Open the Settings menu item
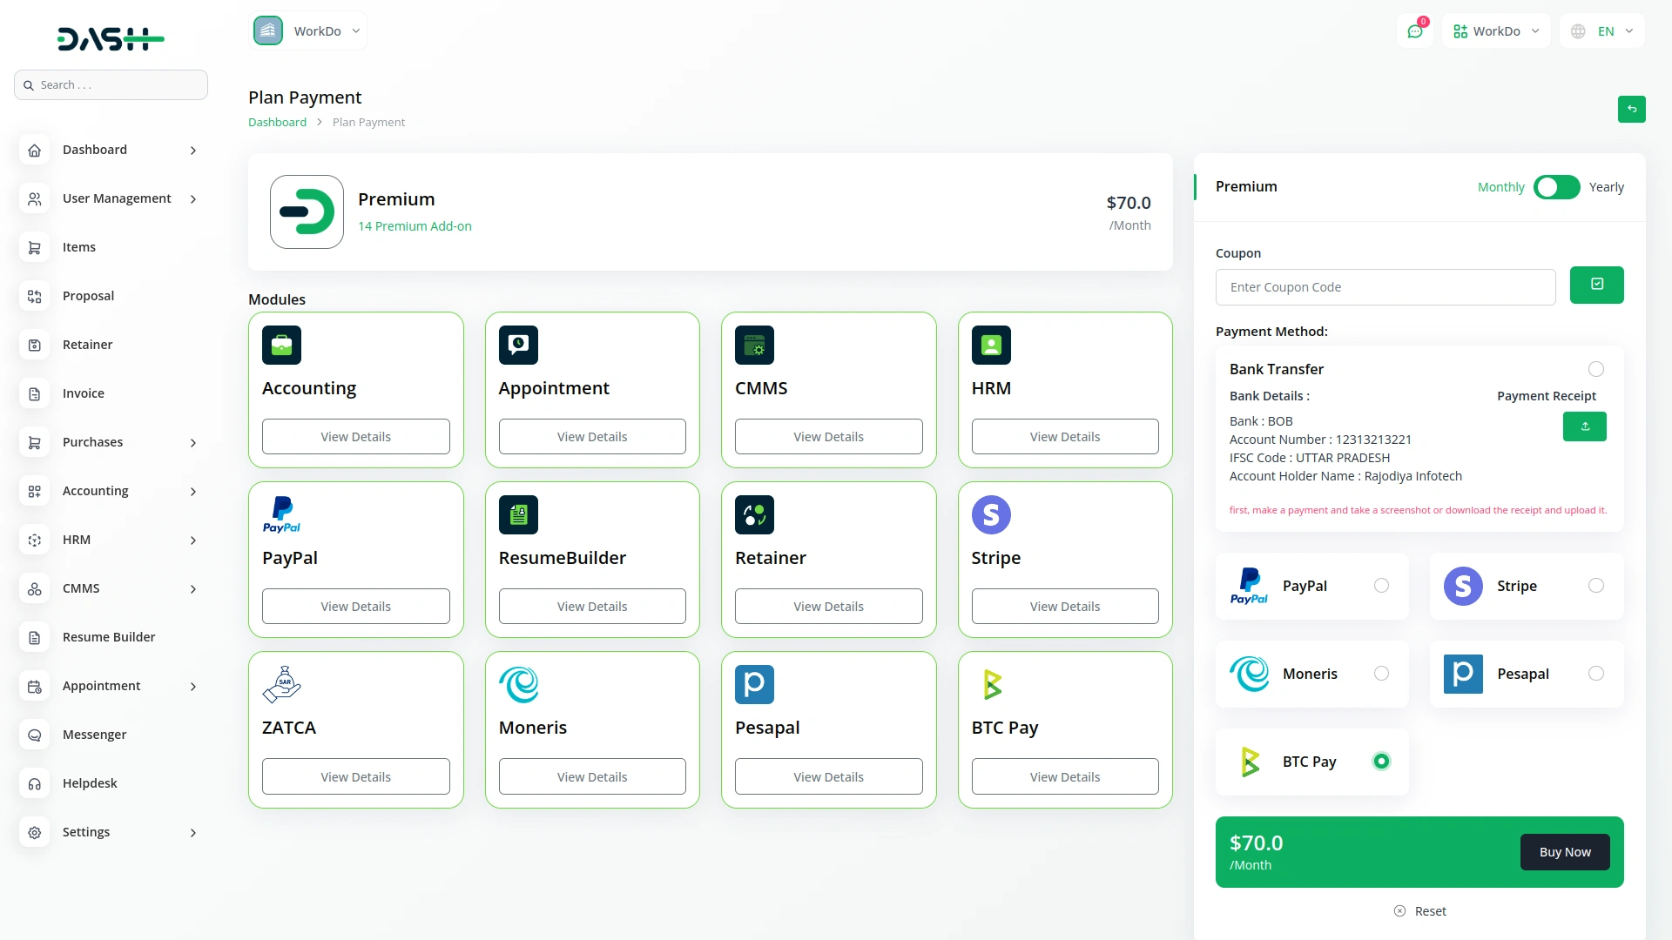 [x=87, y=832]
